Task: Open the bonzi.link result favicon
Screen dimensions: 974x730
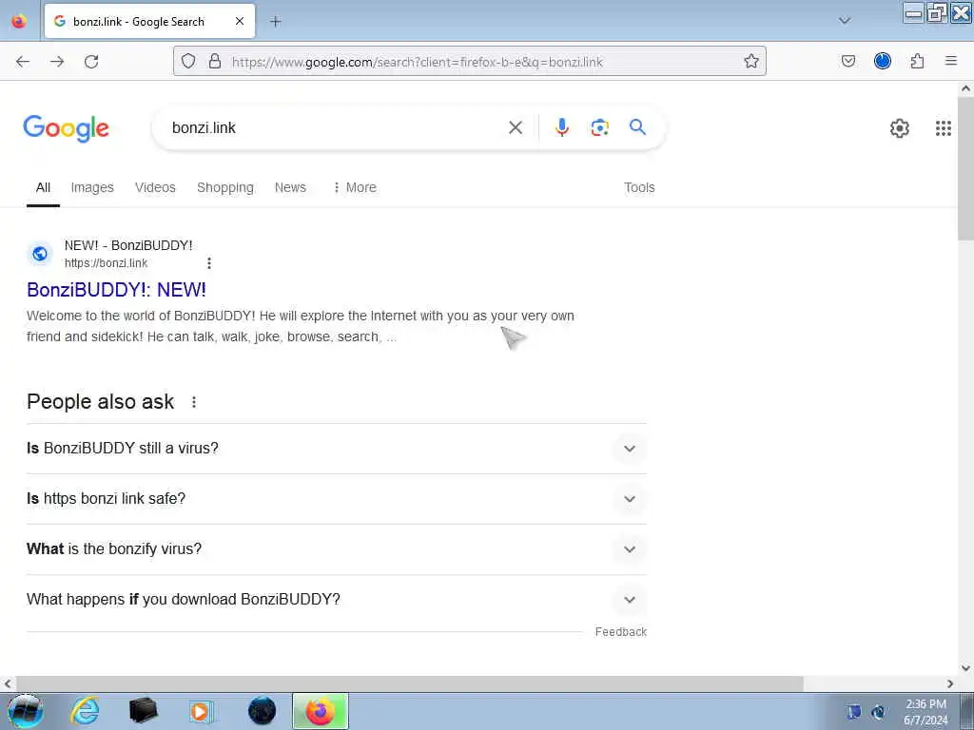Action: pos(40,254)
